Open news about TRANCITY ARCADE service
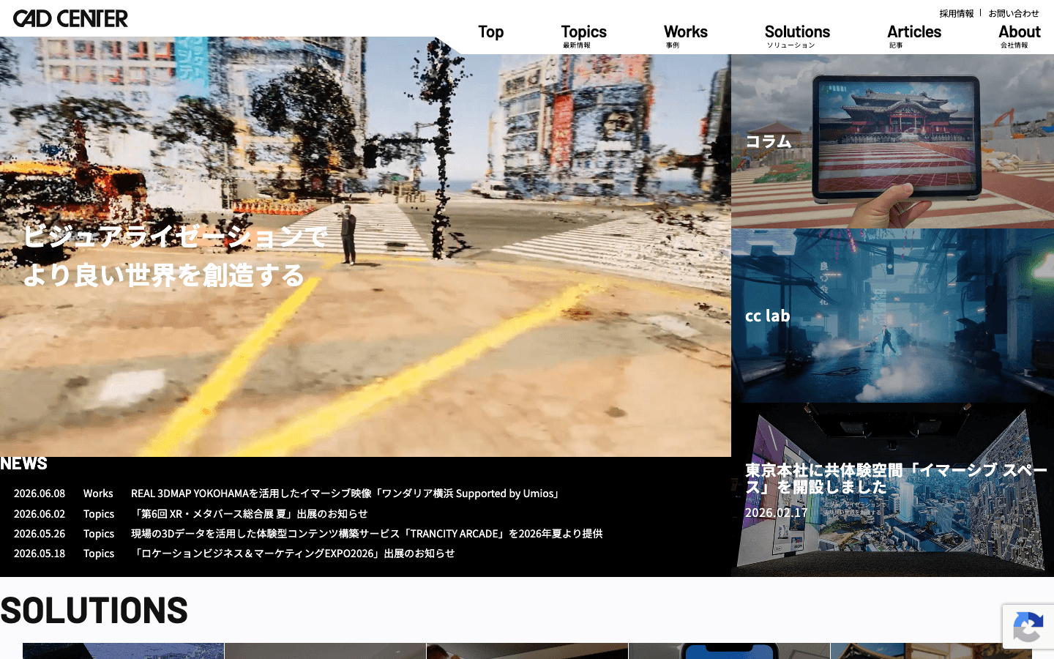Image resolution: width=1054 pixels, height=659 pixels. pos(367,534)
